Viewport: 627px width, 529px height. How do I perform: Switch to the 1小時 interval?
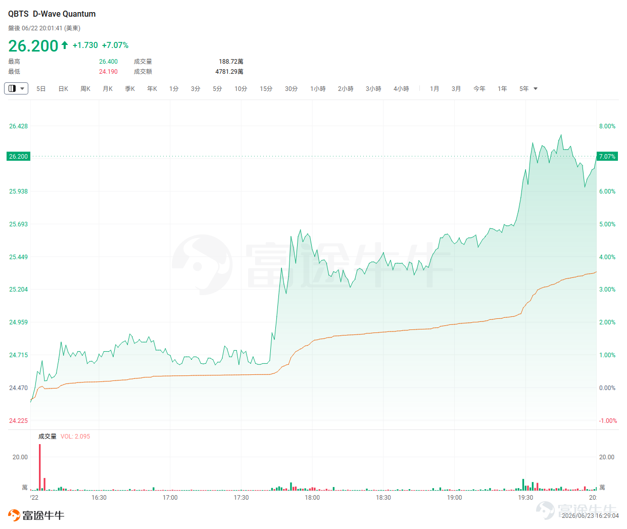[318, 89]
